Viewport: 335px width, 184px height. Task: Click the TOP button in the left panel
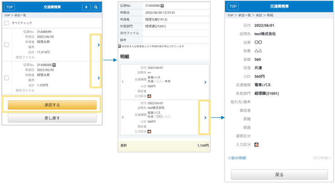[x=10, y=7]
